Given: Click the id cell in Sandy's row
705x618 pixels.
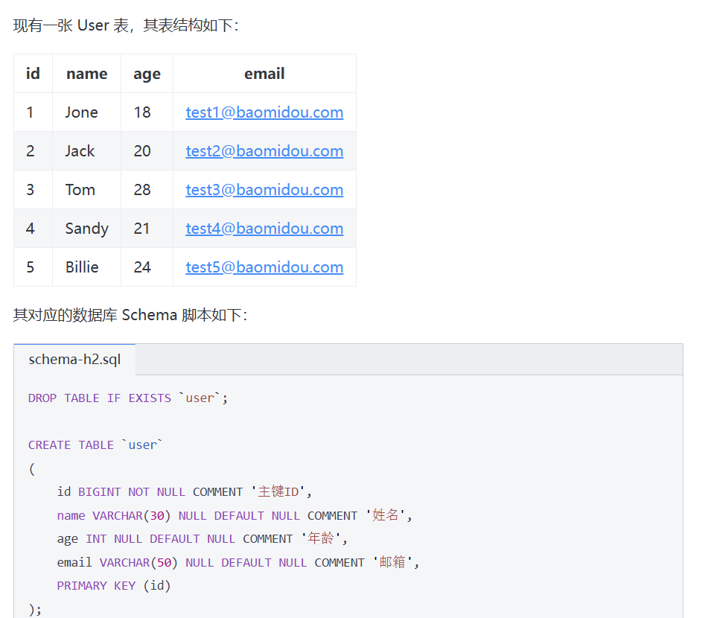Looking at the screenshot, I should point(33,229).
